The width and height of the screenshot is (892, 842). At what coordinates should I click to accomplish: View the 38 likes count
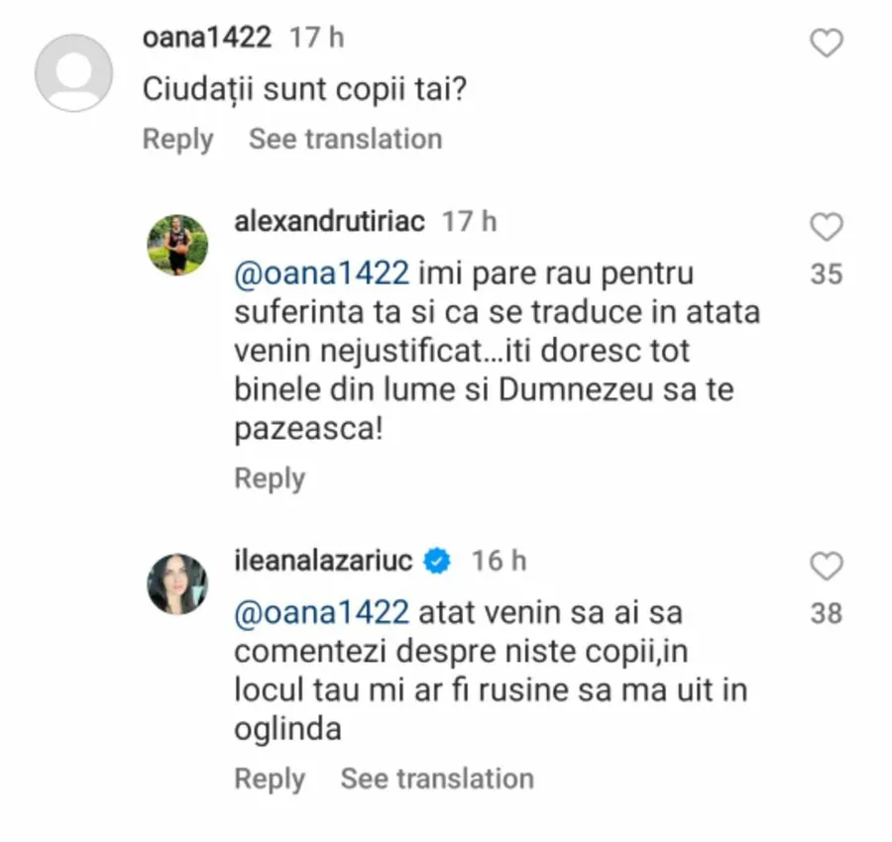827,614
